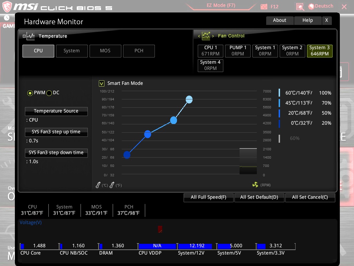Click the green fan RPM icon
Image resolution: width=354 pixels, height=266 pixels.
click(x=255, y=185)
